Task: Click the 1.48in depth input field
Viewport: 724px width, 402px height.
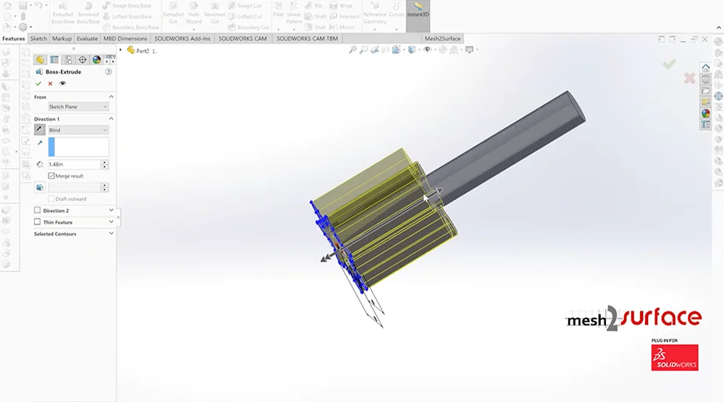Action: point(73,164)
